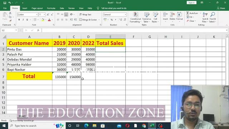Viewport: 229px width, 129px height.
Task: Click the Align Right icon
Action: (66, 20)
